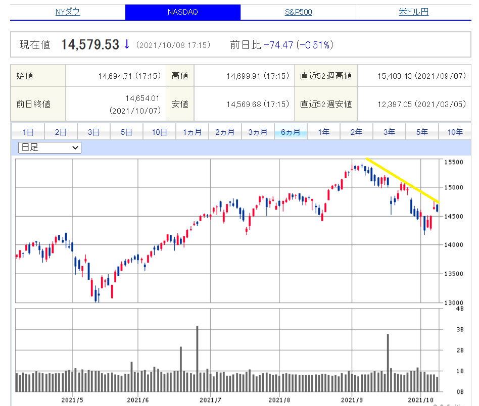Screen dimensions: 479x406
Task: Click the 2021/7 date axis label
Action: click(x=211, y=400)
